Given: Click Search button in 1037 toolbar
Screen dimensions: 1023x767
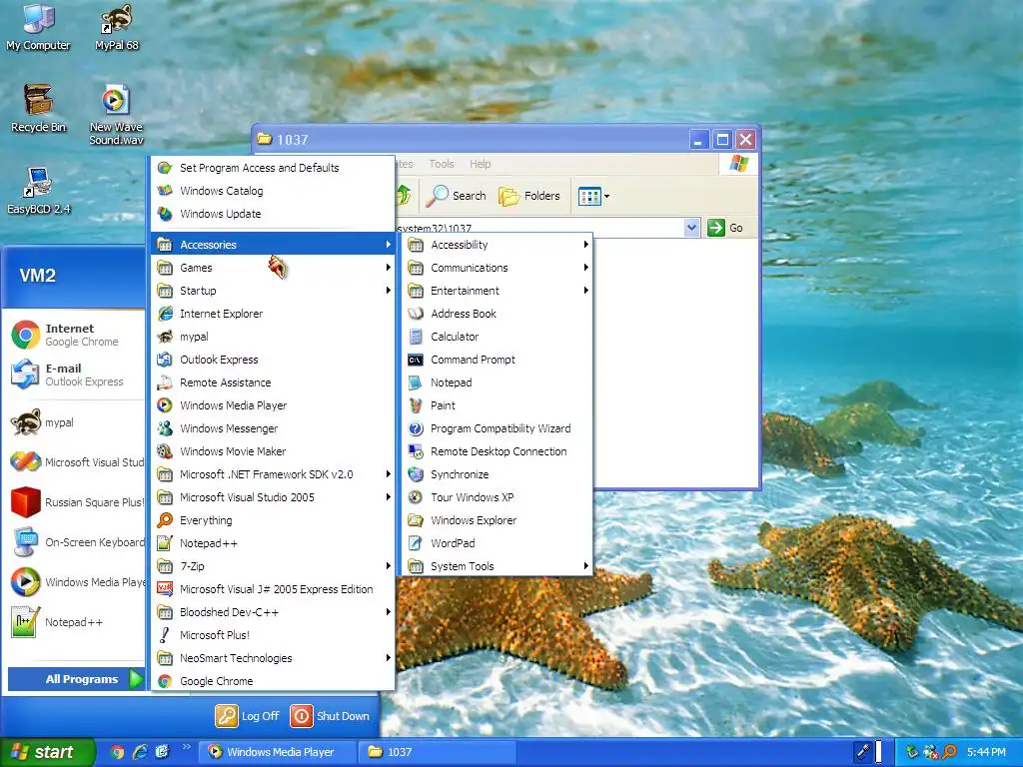Looking at the screenshot, I should pos(456,196).
